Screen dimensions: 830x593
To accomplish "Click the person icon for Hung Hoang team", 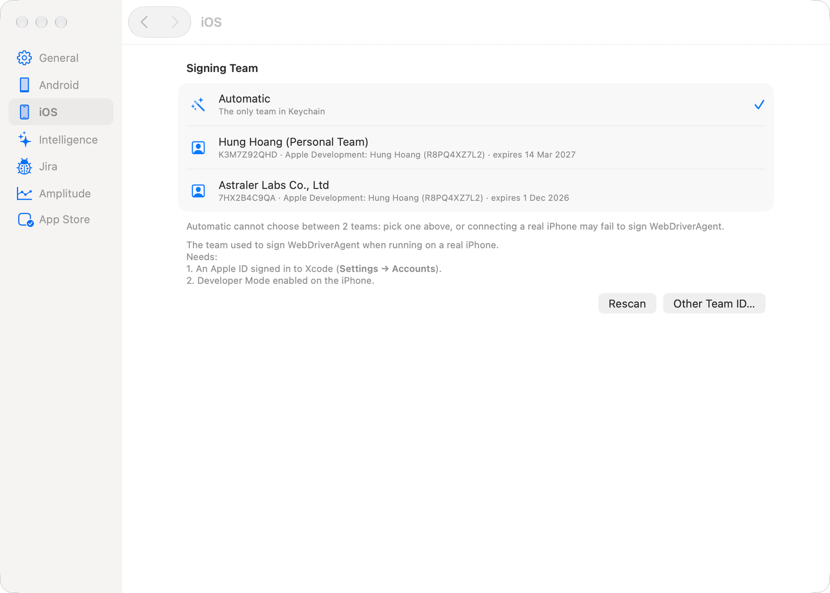I will 198,148.
